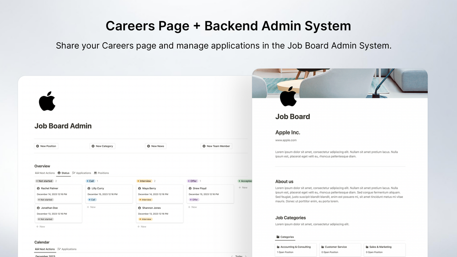Viewport: 457px width, 257px height.
Task: Click the folder icon beside Accounting & Consulting
Action: pos(278,247)
